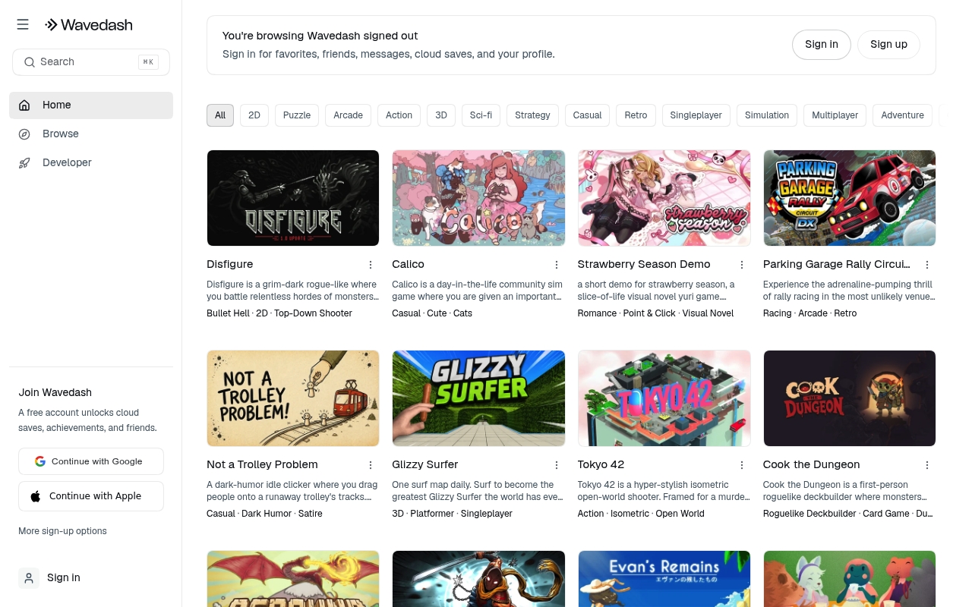Continue with Apple sign-up
Screen dimensions: 972x607
click(91, 496)
